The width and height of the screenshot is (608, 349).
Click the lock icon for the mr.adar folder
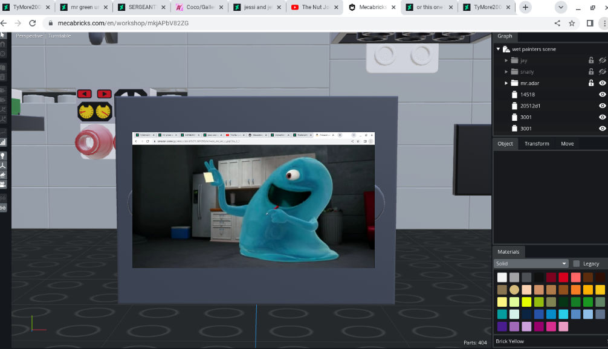coord(591,83)
